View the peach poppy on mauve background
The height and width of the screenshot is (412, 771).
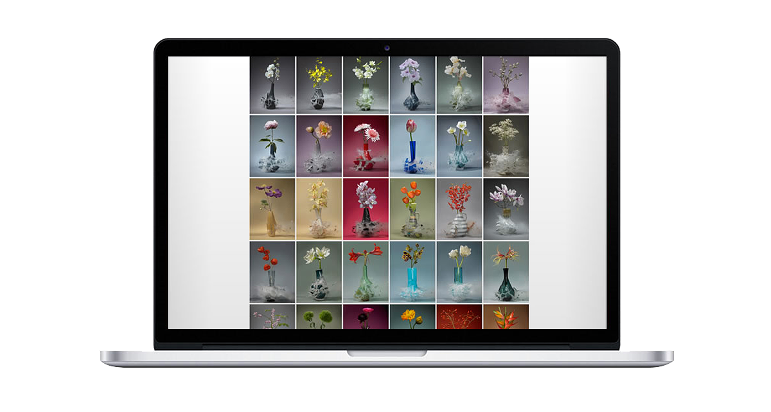coord(319,146)
